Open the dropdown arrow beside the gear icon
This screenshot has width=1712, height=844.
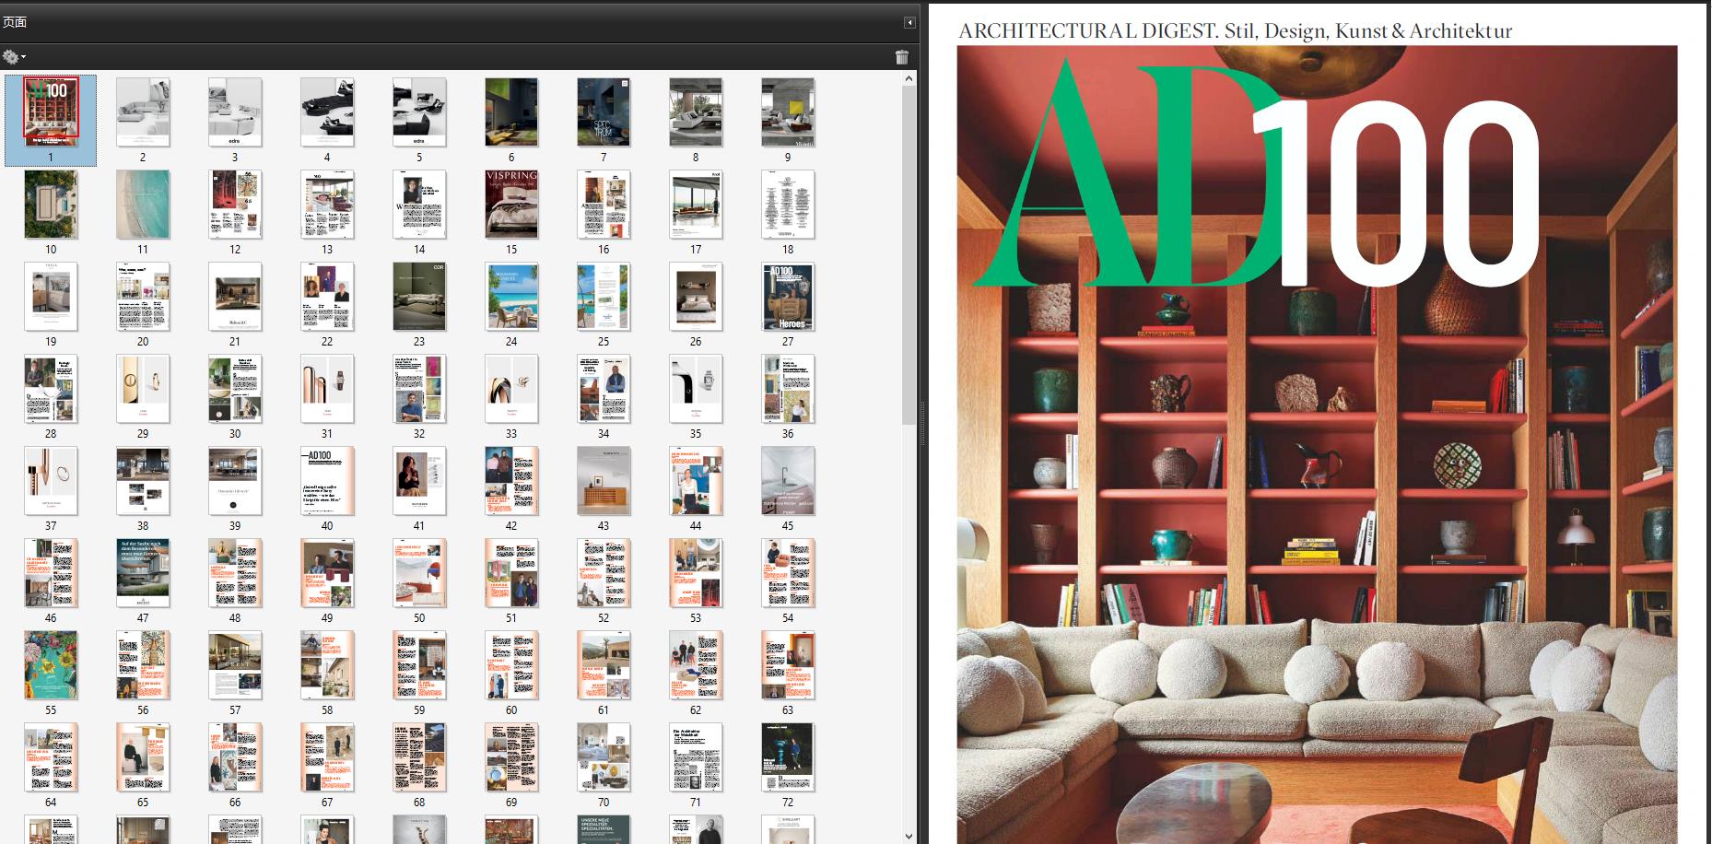[23, 57]
